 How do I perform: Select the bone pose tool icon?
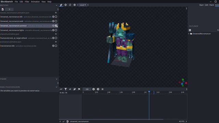click(x=61, y=5)
